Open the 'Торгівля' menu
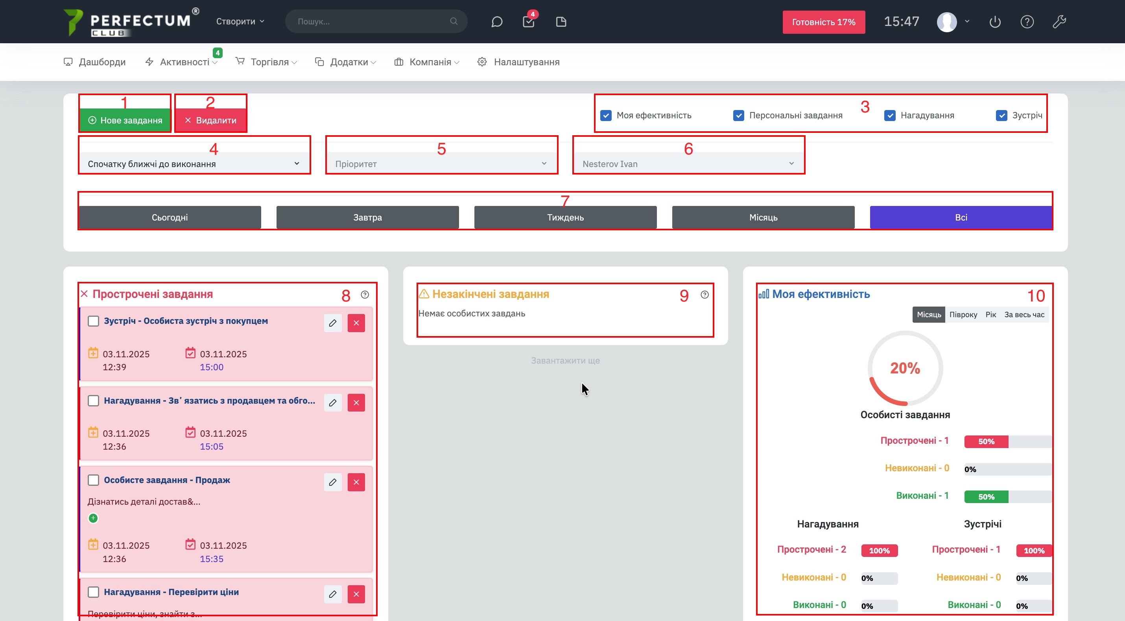 [269, 62]
